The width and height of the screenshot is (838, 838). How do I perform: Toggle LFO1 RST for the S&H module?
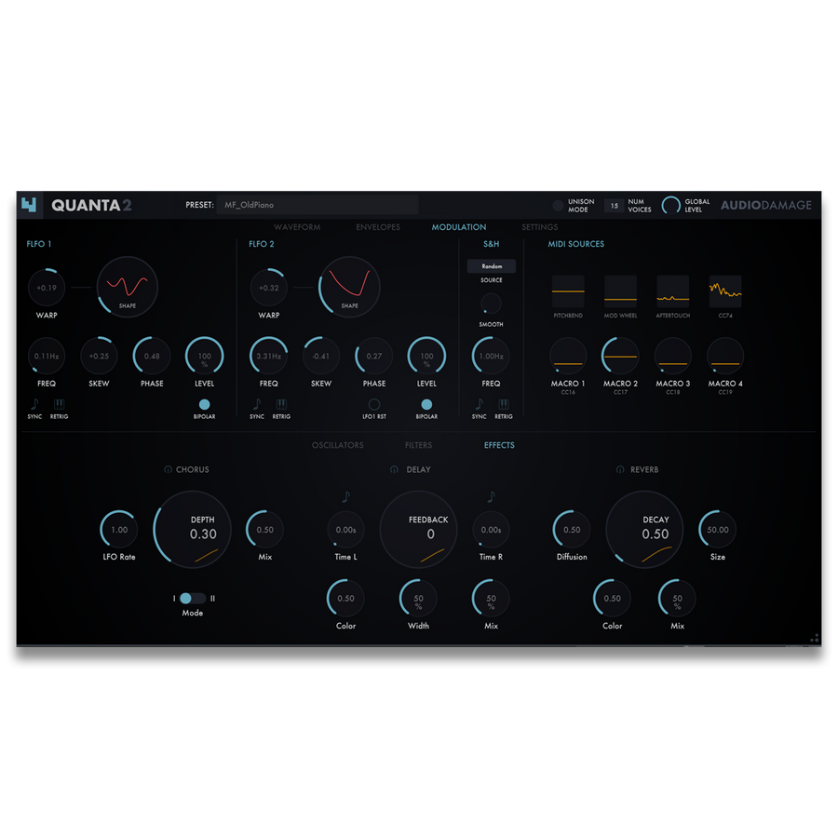[x=373, y=406]
